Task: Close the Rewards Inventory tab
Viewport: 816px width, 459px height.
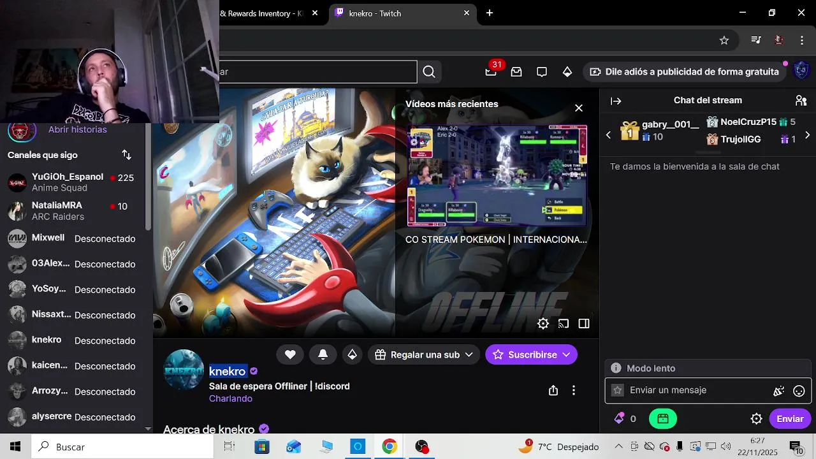Action: point(315,13)
